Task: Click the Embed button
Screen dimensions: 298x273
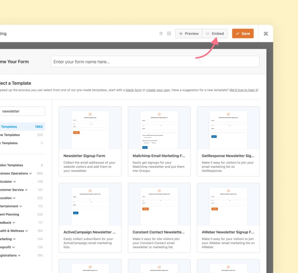Action: [x=215, y=34]
